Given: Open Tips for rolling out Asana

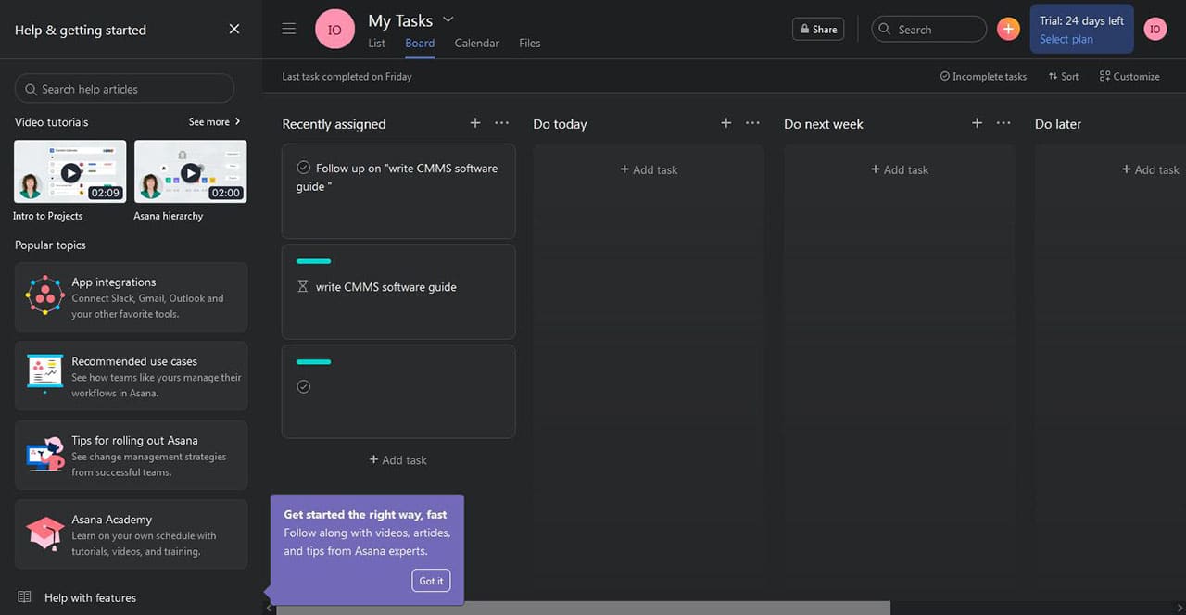Looking at the screenshot, I should (x=131, y=456).
